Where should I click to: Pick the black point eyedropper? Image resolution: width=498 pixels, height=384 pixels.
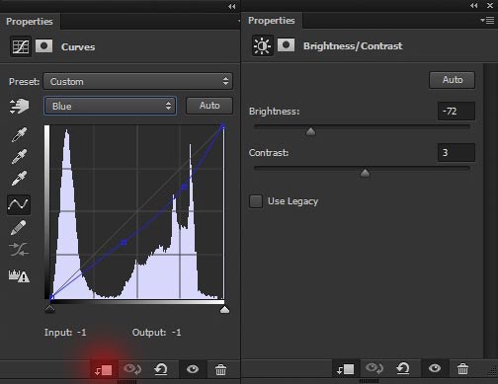tap(19, 134)
